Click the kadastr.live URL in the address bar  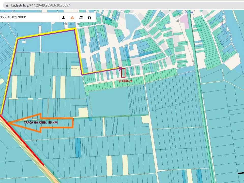(41, 5)
